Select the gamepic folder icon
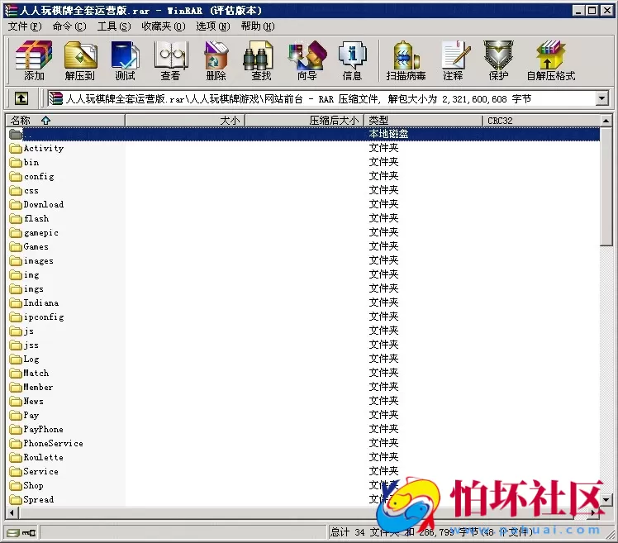Screen dimensions: 618x543 tap(16, 233)
